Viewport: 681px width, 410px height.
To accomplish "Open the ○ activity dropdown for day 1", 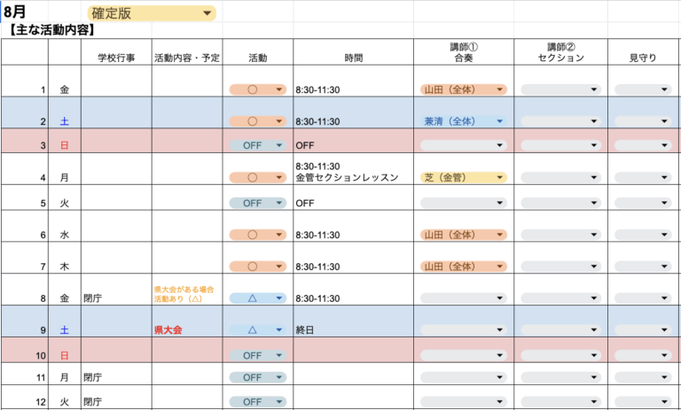I will click(x=278, y=89).
